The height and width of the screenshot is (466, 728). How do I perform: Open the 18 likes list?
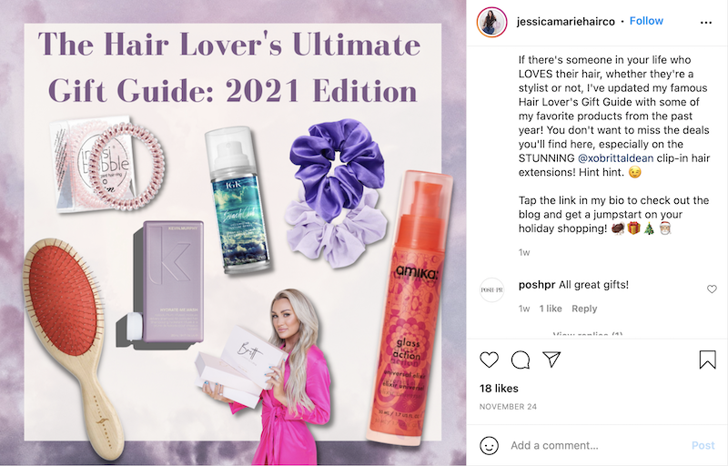[499, 389]
